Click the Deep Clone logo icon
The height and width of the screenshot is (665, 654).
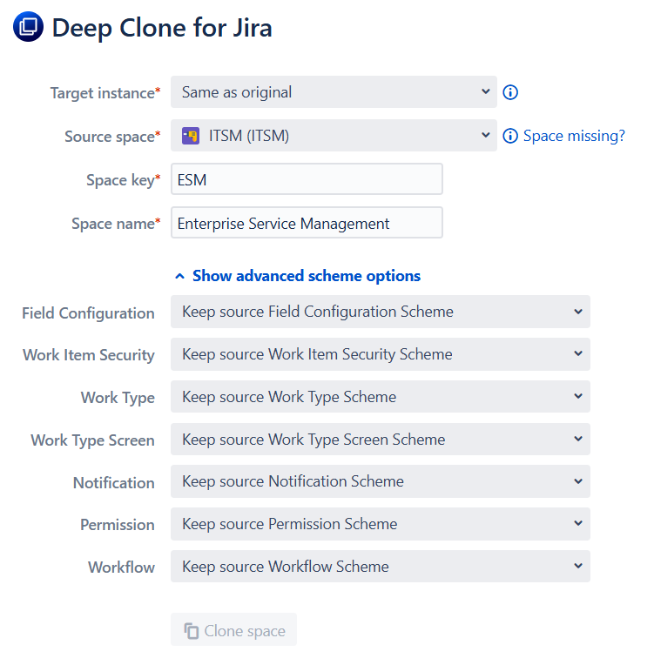click(x=28, y=28)
